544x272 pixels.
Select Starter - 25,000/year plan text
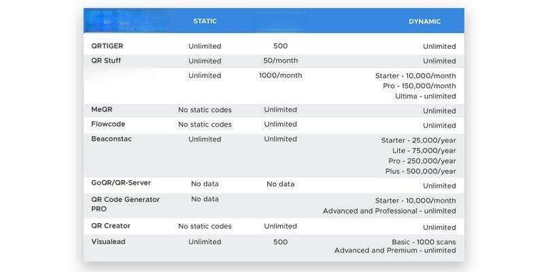(x=418, y=141)
